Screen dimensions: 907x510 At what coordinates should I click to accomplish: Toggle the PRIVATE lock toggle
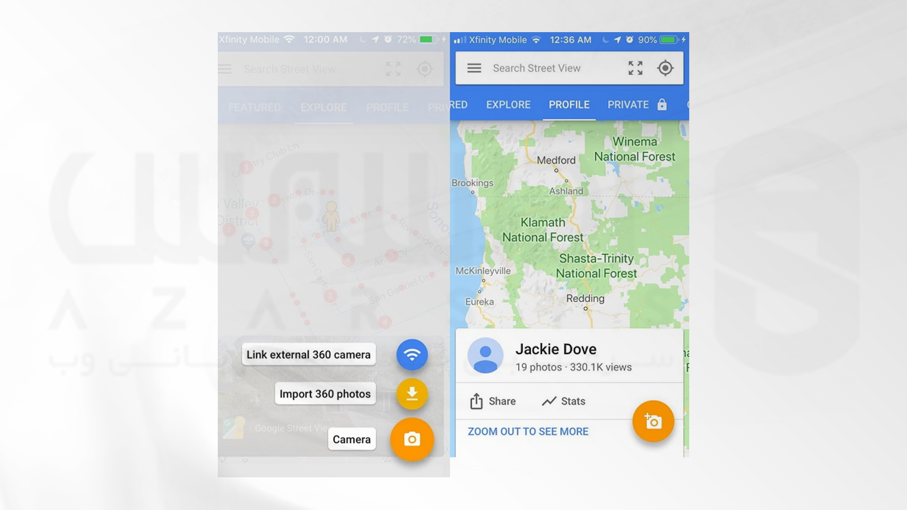(662, 104)
